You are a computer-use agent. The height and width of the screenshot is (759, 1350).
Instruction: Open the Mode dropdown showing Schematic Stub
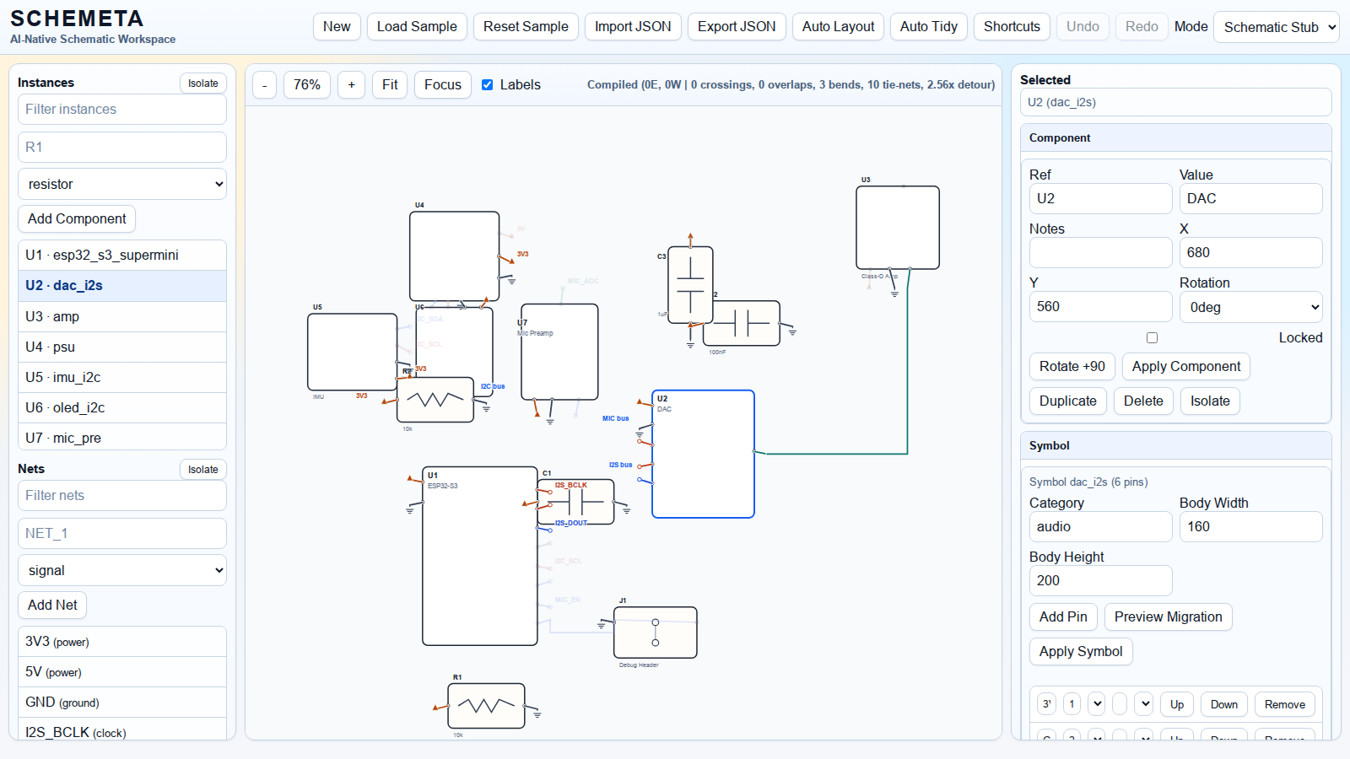coord(1276,27)
